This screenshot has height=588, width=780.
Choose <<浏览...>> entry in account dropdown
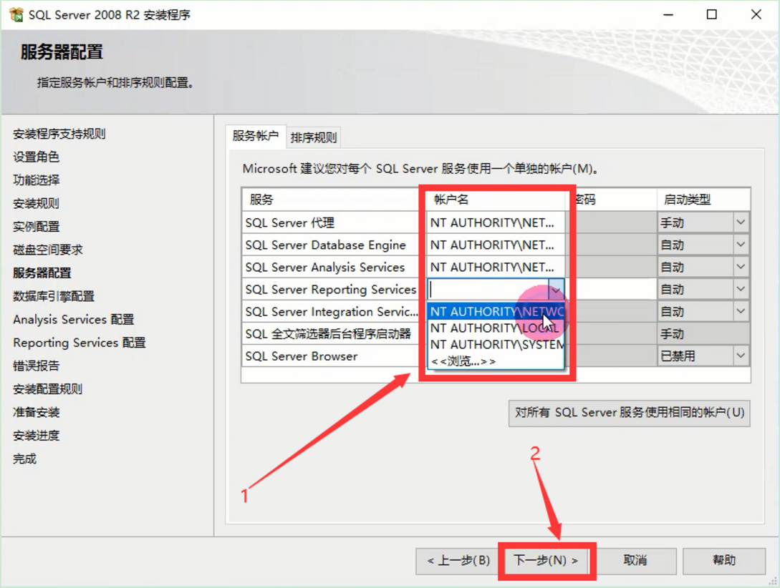click(496, 361)
